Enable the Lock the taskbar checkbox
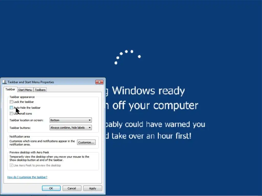 11,102
